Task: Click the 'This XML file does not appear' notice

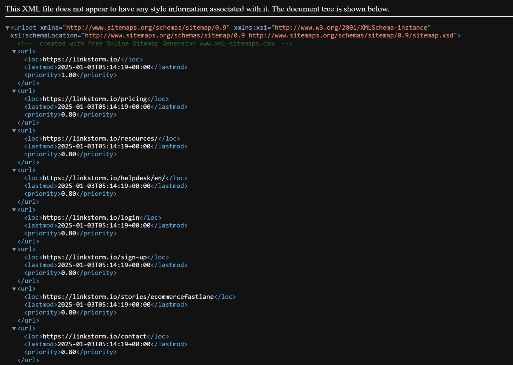Action: pyautogui.click(x=197, y=9)
